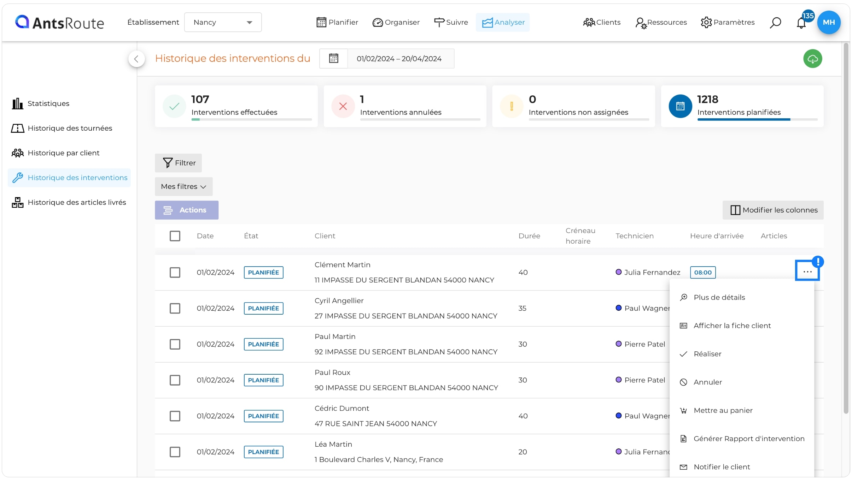Select Afficher la fiche client menu item
Screen dimensions: 852x482
[x=742, y=326]
